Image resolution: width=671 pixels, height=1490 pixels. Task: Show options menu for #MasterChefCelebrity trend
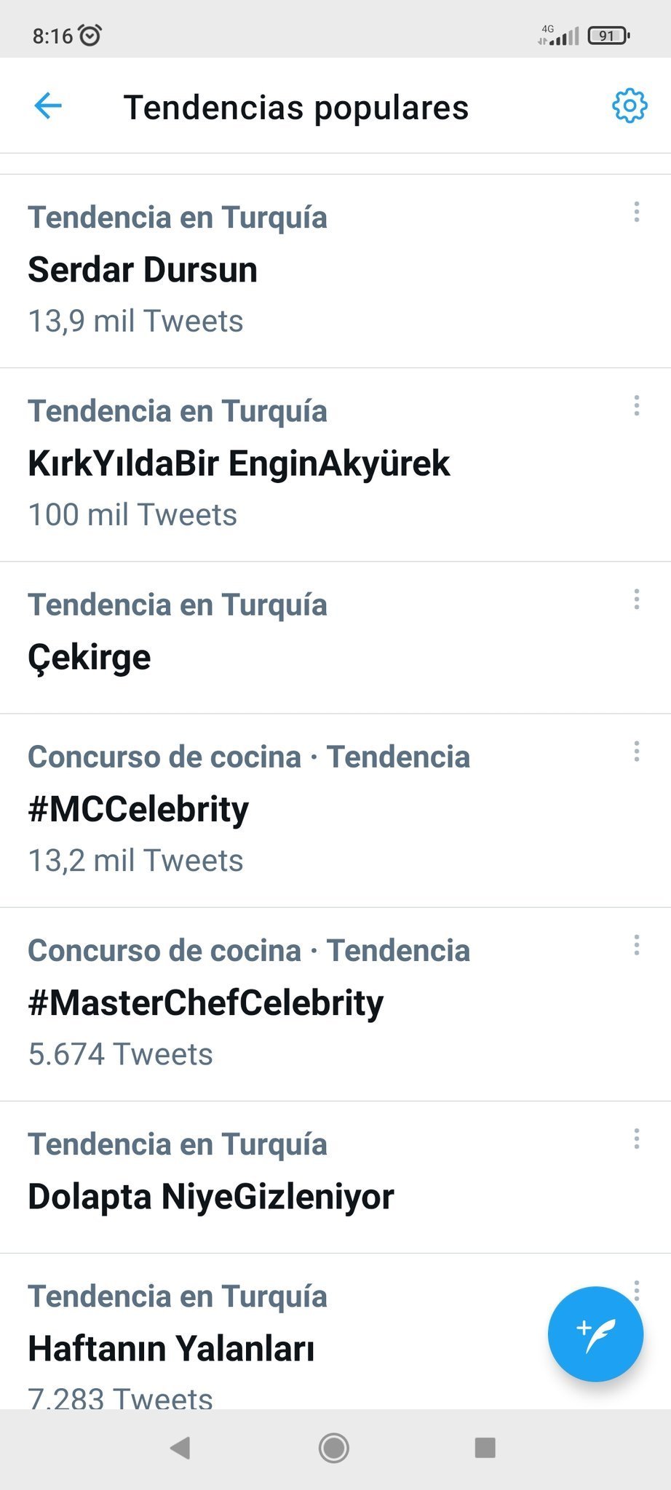pos(636,944)
